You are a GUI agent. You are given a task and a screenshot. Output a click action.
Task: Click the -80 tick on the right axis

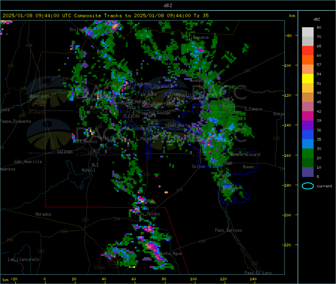pyautogui.click(x=289, y=35)
